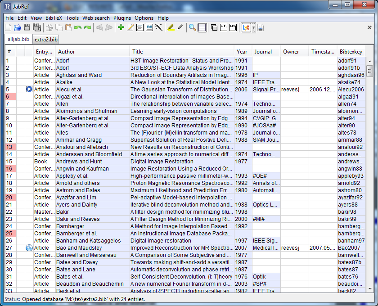
Task: Paste from clipboard with the clipboard icon
Action: (68, 27)
